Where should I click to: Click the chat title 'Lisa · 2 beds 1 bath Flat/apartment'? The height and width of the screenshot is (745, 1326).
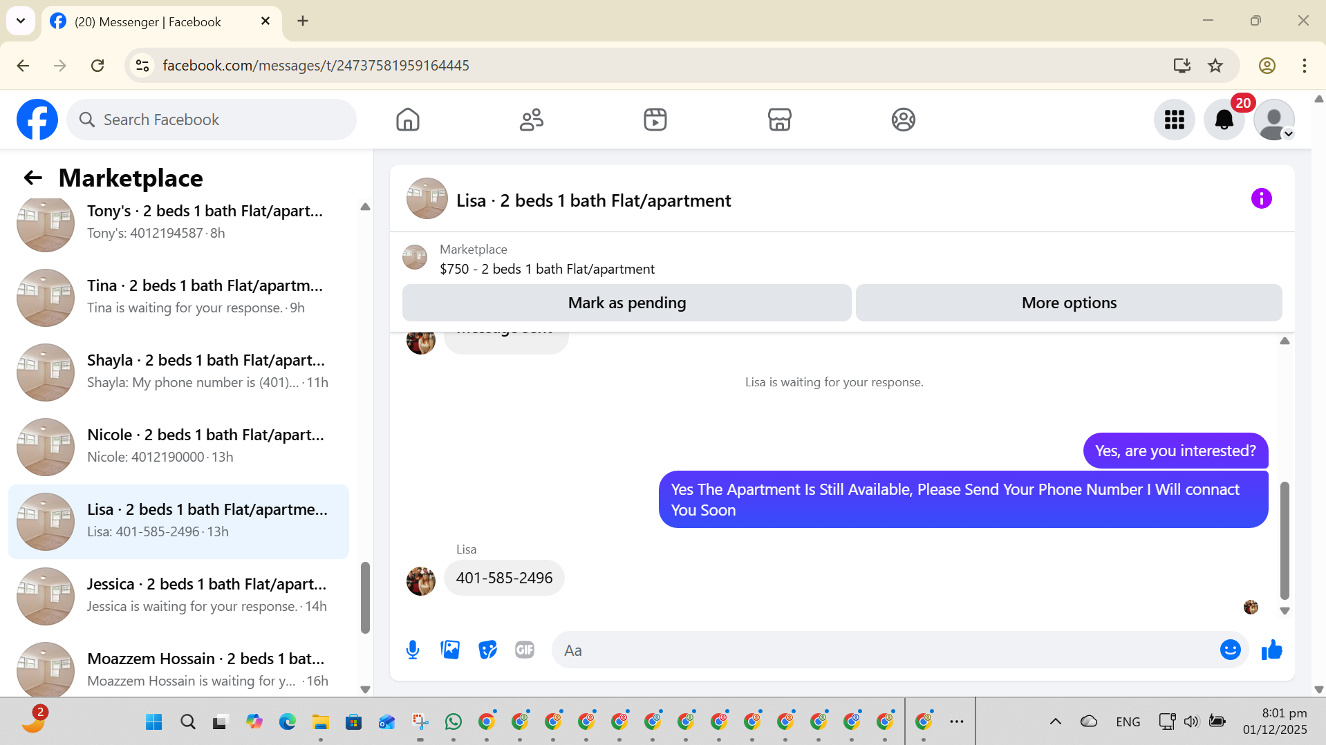click(593, 200)
